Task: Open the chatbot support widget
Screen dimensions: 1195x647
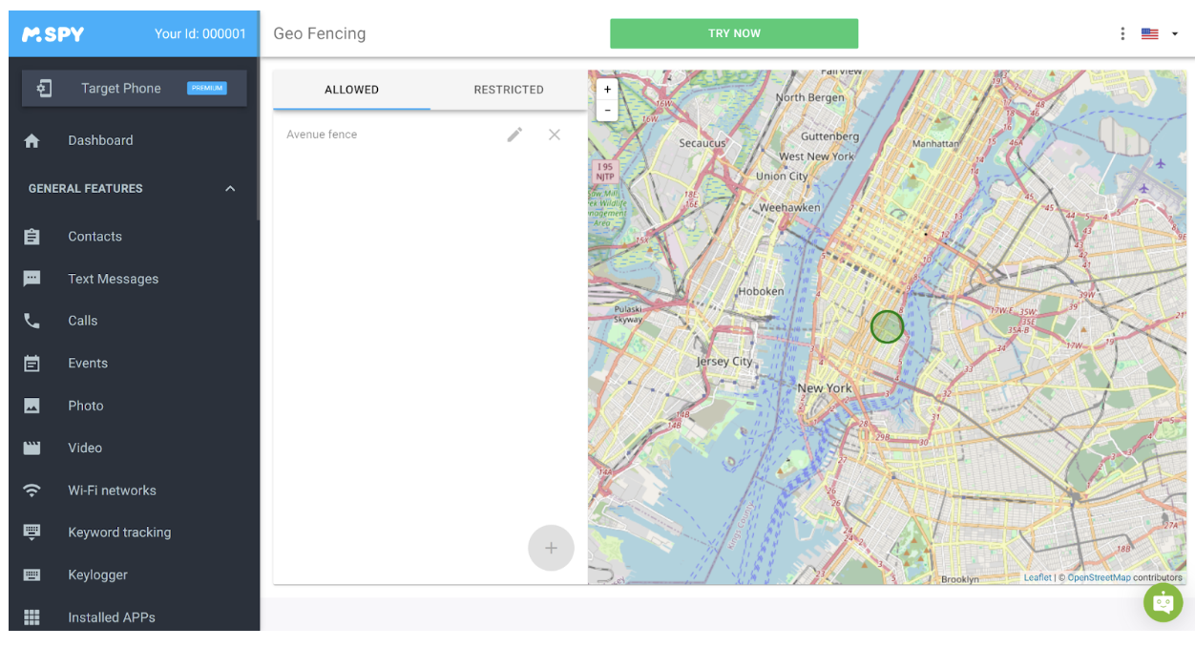Action: point(1163,602)
